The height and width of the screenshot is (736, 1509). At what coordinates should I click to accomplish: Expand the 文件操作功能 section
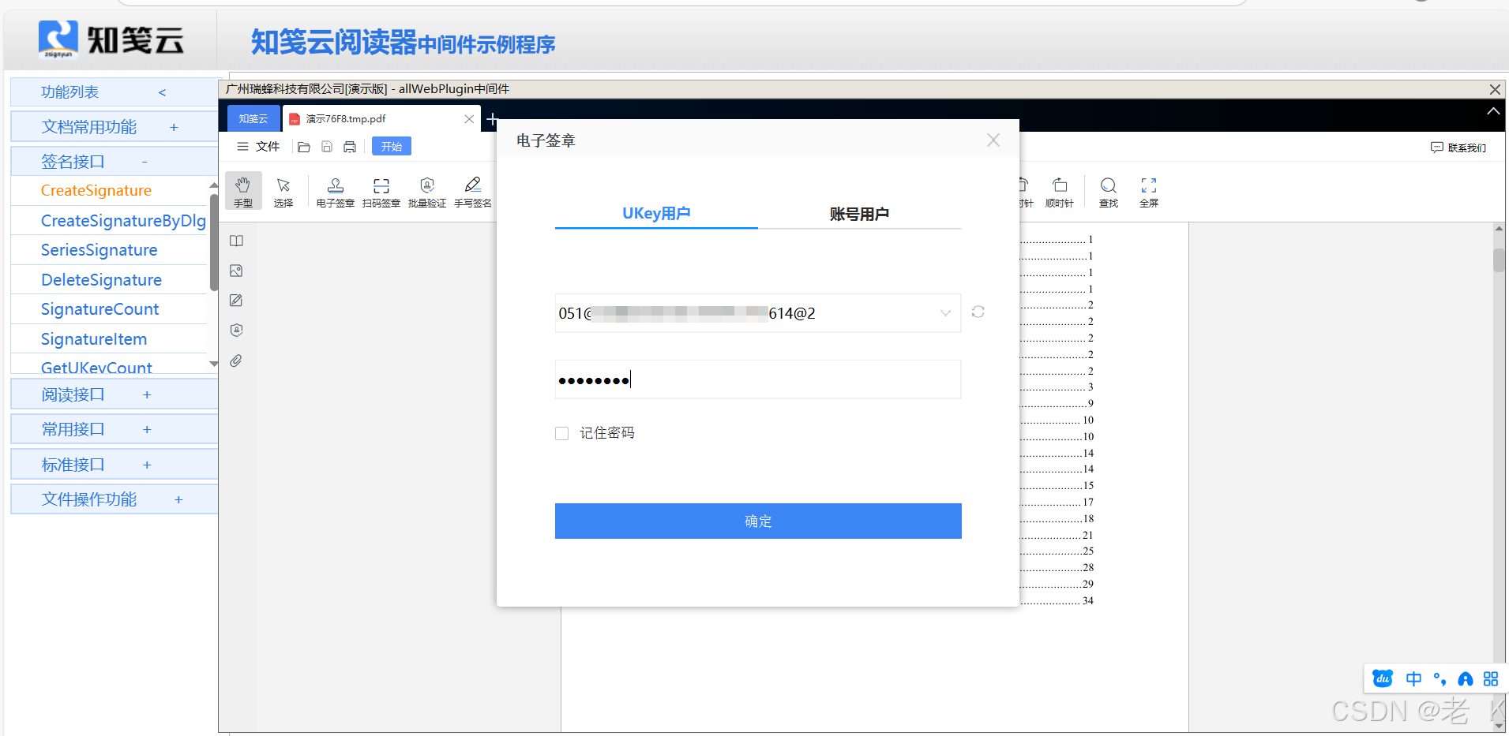pyautogui.click(x=178, y=499)
